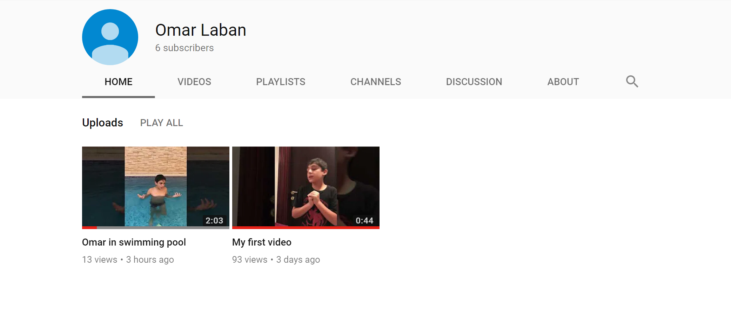
Task: Open Omar Laban's profile avatar
Action: [110, 37]
